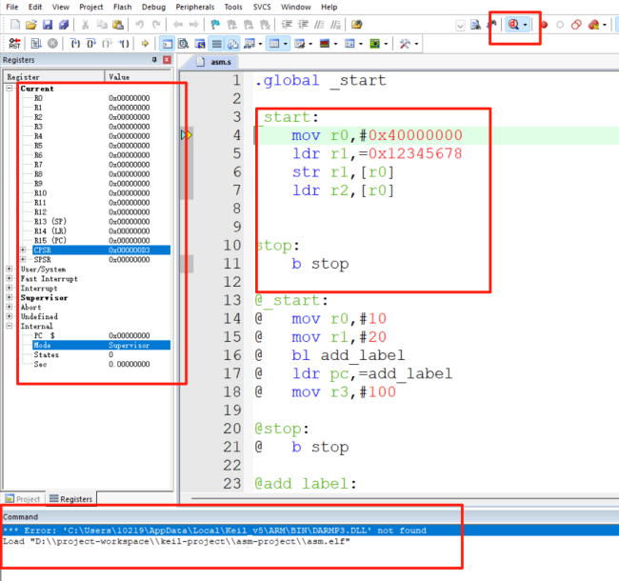This screenshot has height=581, width=619.
Task: Click the Insert/Remove Breakpoint red dot icon
Action: pos(544,24)
